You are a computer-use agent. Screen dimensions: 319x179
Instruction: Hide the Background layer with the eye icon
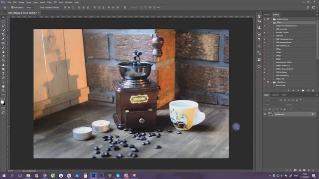(x=265, y=114)
